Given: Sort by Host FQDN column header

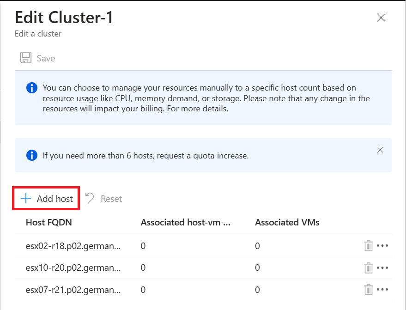Looking at the screenshot, I should pyautogui.click(x=48, y=222).
